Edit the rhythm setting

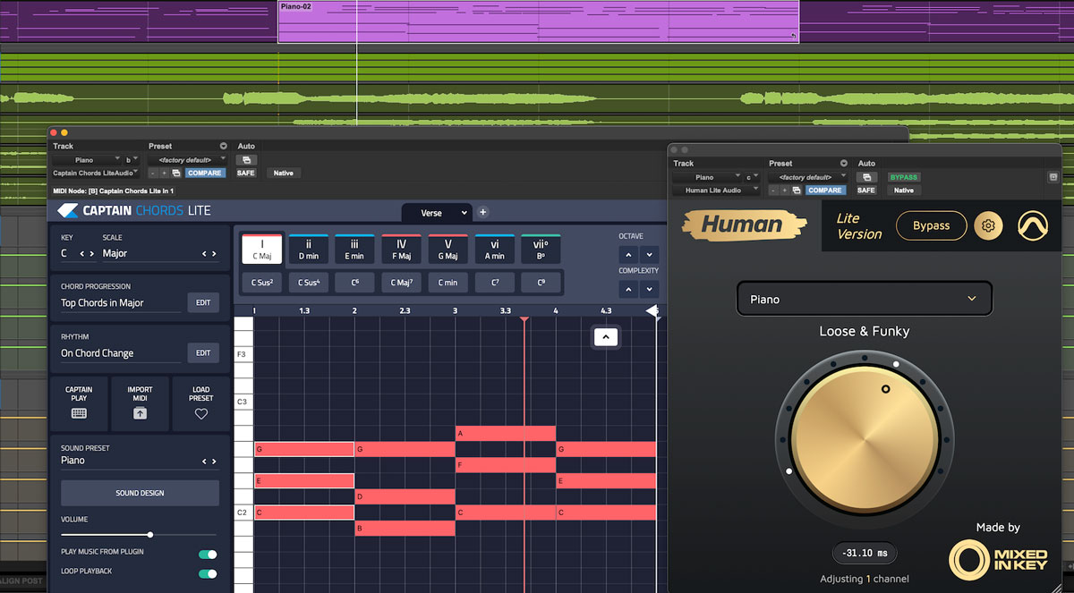point(203,353)
